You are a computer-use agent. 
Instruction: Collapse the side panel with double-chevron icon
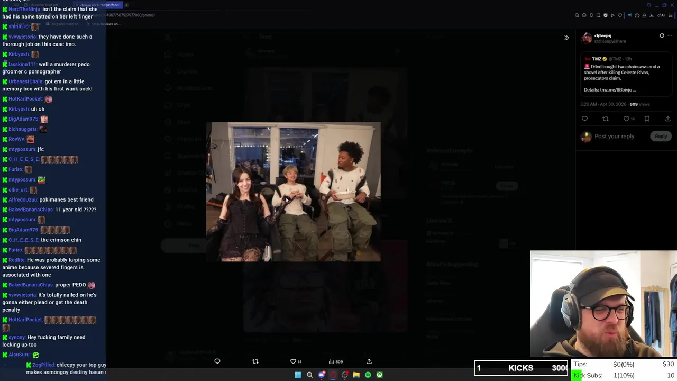point(566,38)
